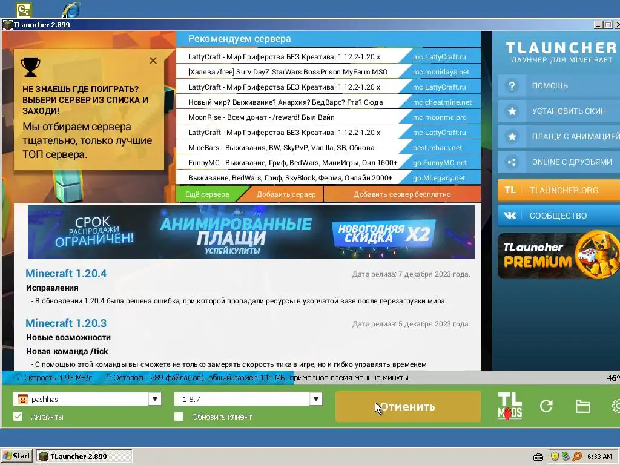This screenshot has height=465, width=620.
Task: Open the top-left desktop shortcut icon
Action: [24, 10]
